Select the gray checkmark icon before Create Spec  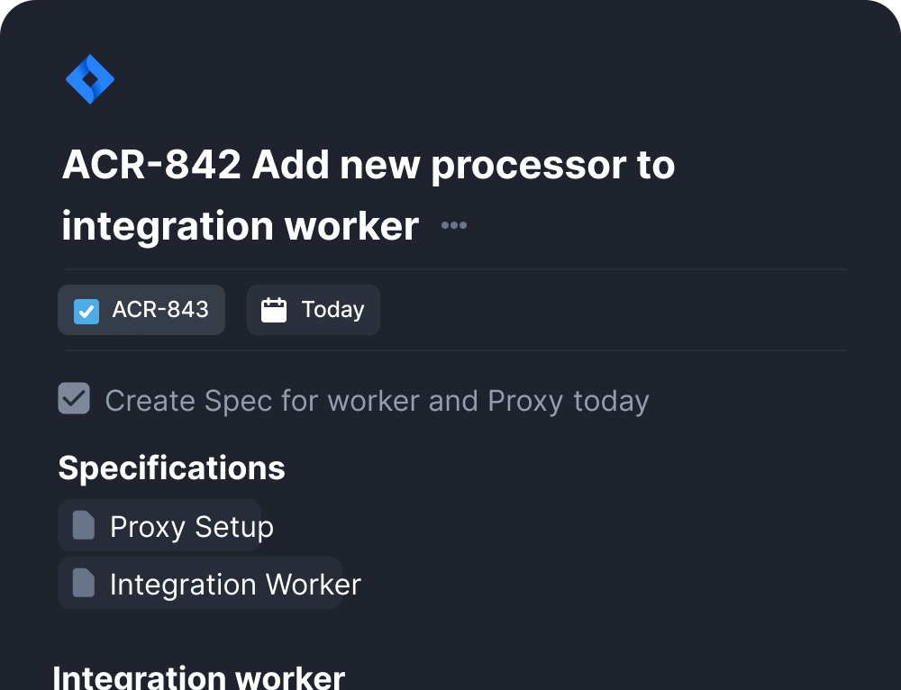[x=74, y=398]
